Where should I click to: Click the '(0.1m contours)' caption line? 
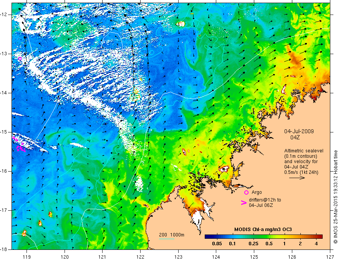(300, 156)
